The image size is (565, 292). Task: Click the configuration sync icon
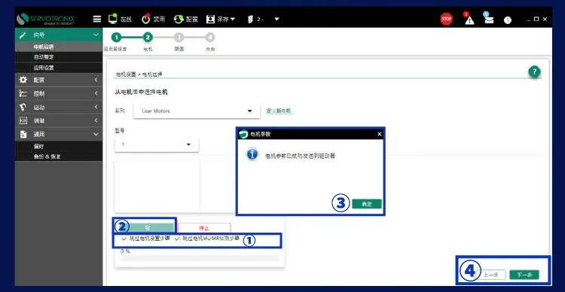[179, 19]
